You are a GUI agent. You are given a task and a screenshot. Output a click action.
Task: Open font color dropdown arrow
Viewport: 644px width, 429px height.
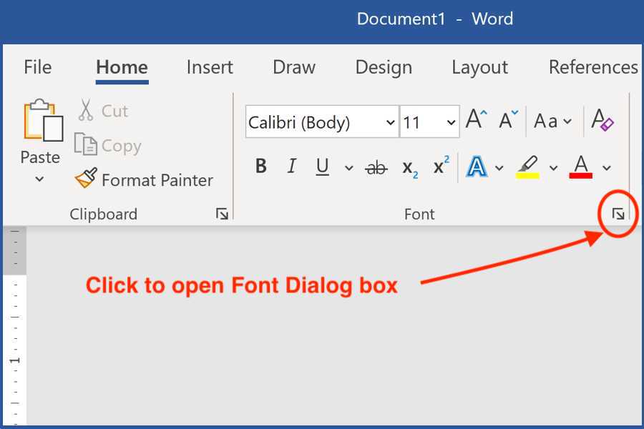(x=607, y=167)
